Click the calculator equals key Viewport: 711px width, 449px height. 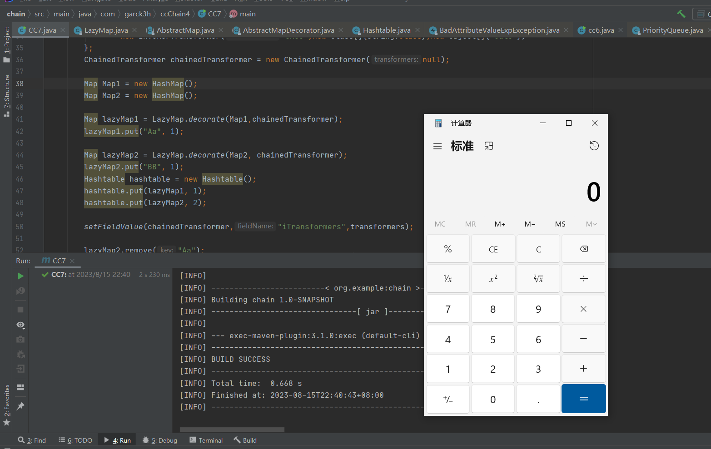584,399
